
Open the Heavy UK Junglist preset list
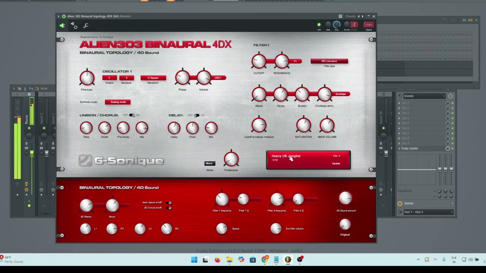point(286,156)
